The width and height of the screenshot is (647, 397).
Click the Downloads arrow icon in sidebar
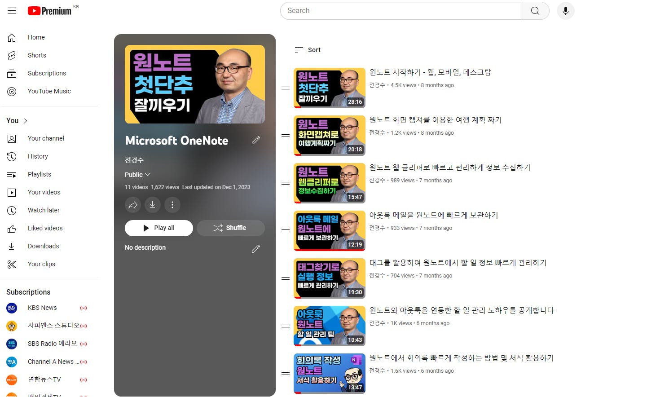pos(12,246)
